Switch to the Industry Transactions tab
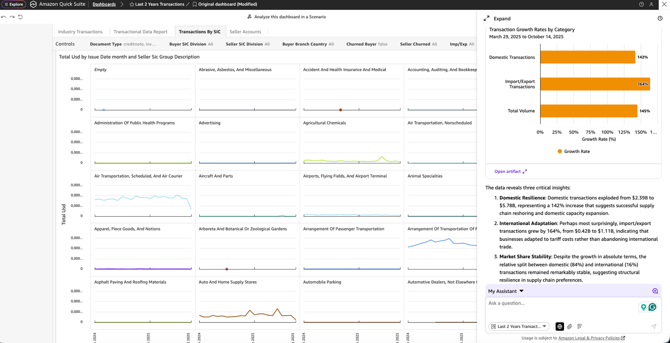 click(80, 32)
